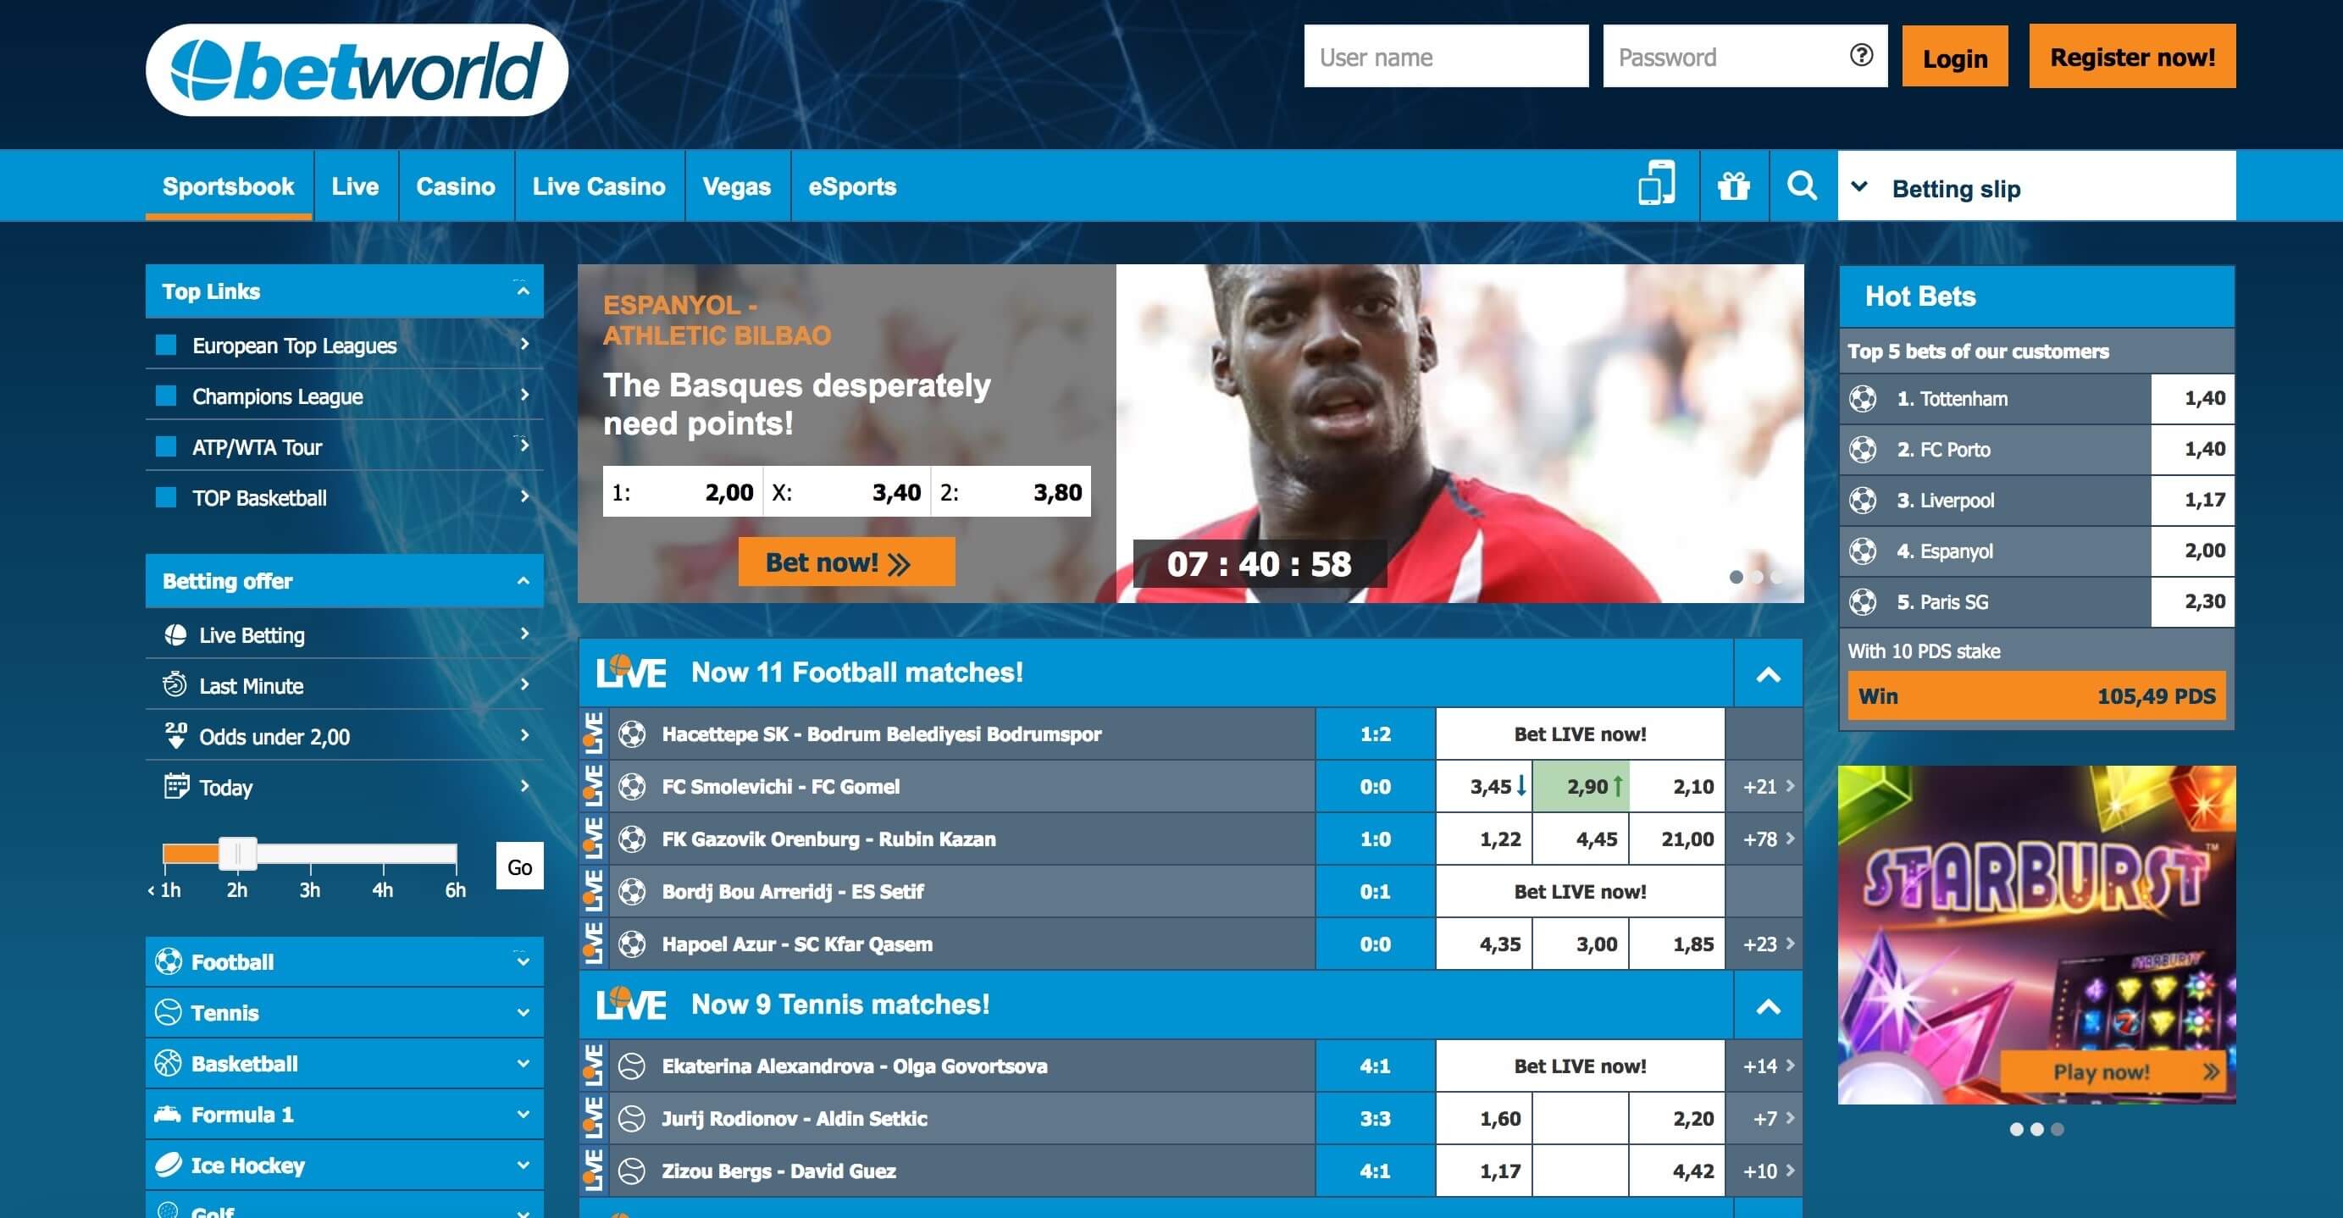Select Espanyol home win odds 2,00
The image size is (2343, 1218).
click(682, 492)
